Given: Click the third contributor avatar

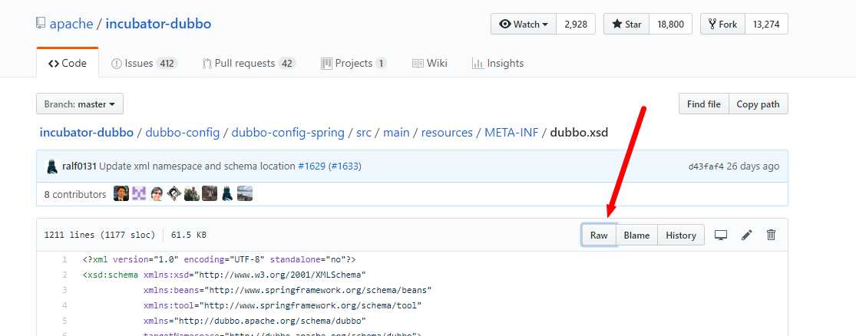Looking at the screenshot, I should pos(157,193).
